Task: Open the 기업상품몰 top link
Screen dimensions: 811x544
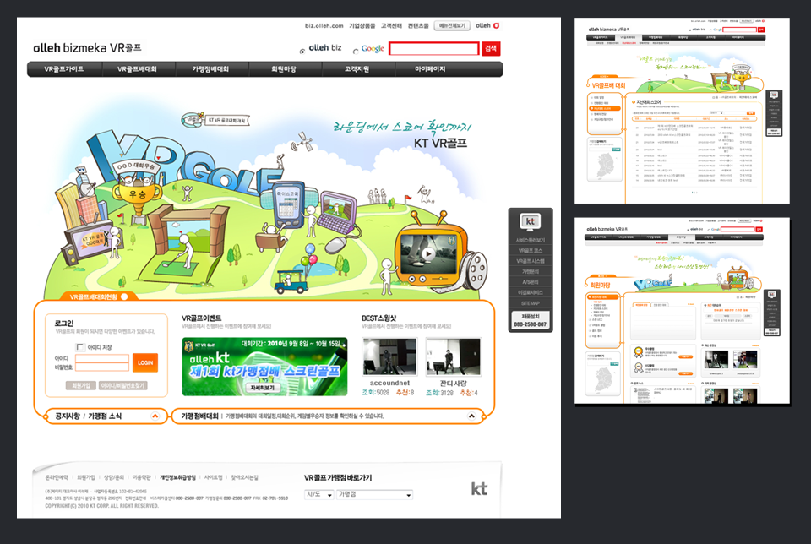Action: pos(362,26)
